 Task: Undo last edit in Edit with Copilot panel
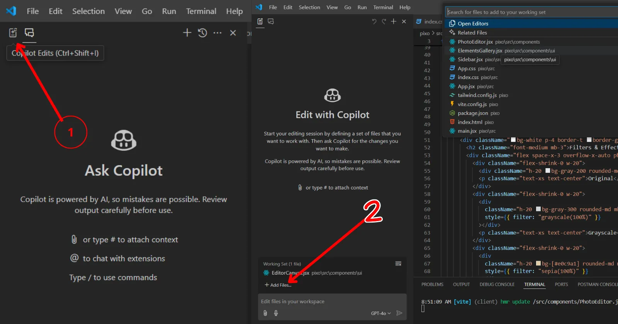pyautogui.click(x=374, y=22)
